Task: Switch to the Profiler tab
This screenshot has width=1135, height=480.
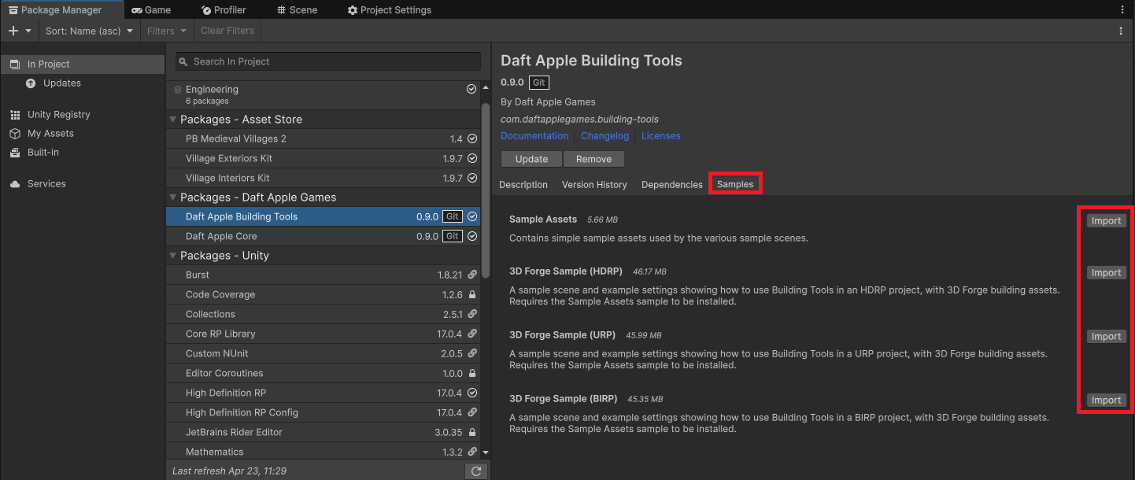Action: pyautogui.click(x=224, y=10)
